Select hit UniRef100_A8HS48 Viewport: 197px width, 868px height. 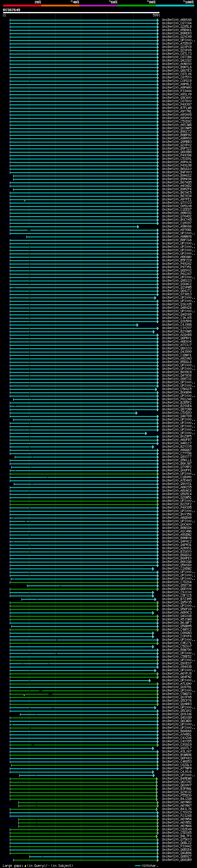tap(176, 20)
